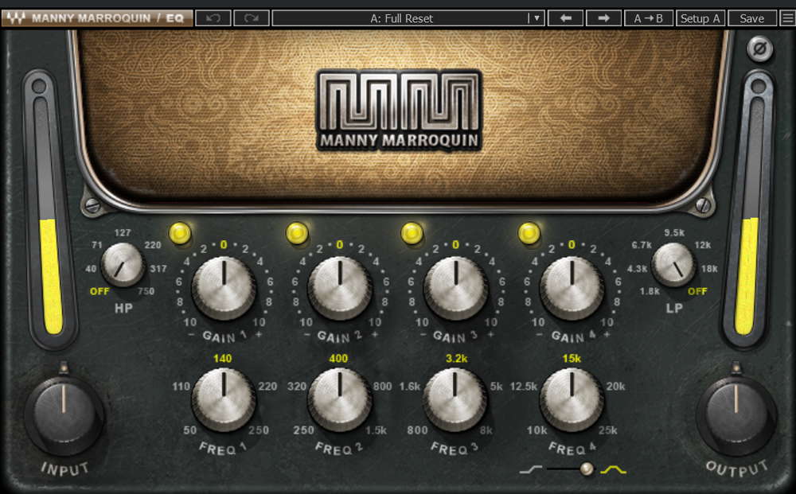Viewport: 796px width, 494px height.
Task: Click the Freq 1 knob
Action: click(224, 399)
